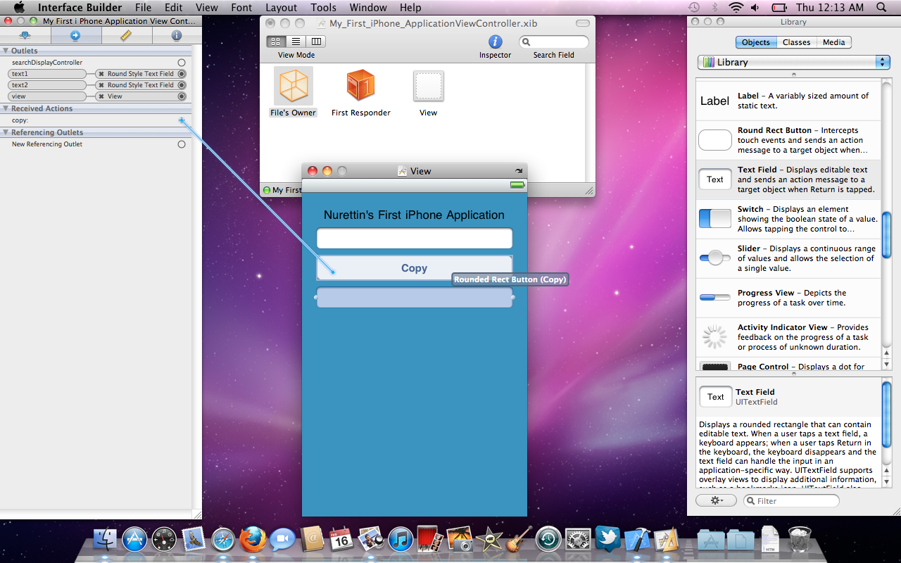Screen dimensions: 901x563
Task: Pick the Switch object in Library
Action: click(788, 219)
